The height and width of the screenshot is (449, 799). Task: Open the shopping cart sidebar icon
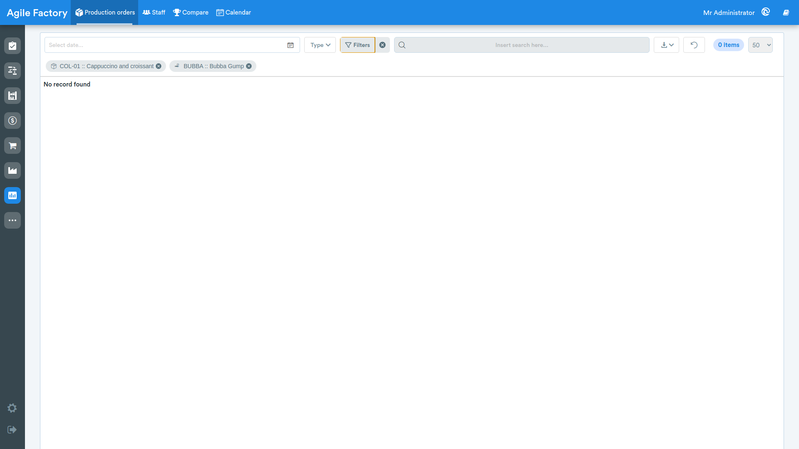[12, 146]
